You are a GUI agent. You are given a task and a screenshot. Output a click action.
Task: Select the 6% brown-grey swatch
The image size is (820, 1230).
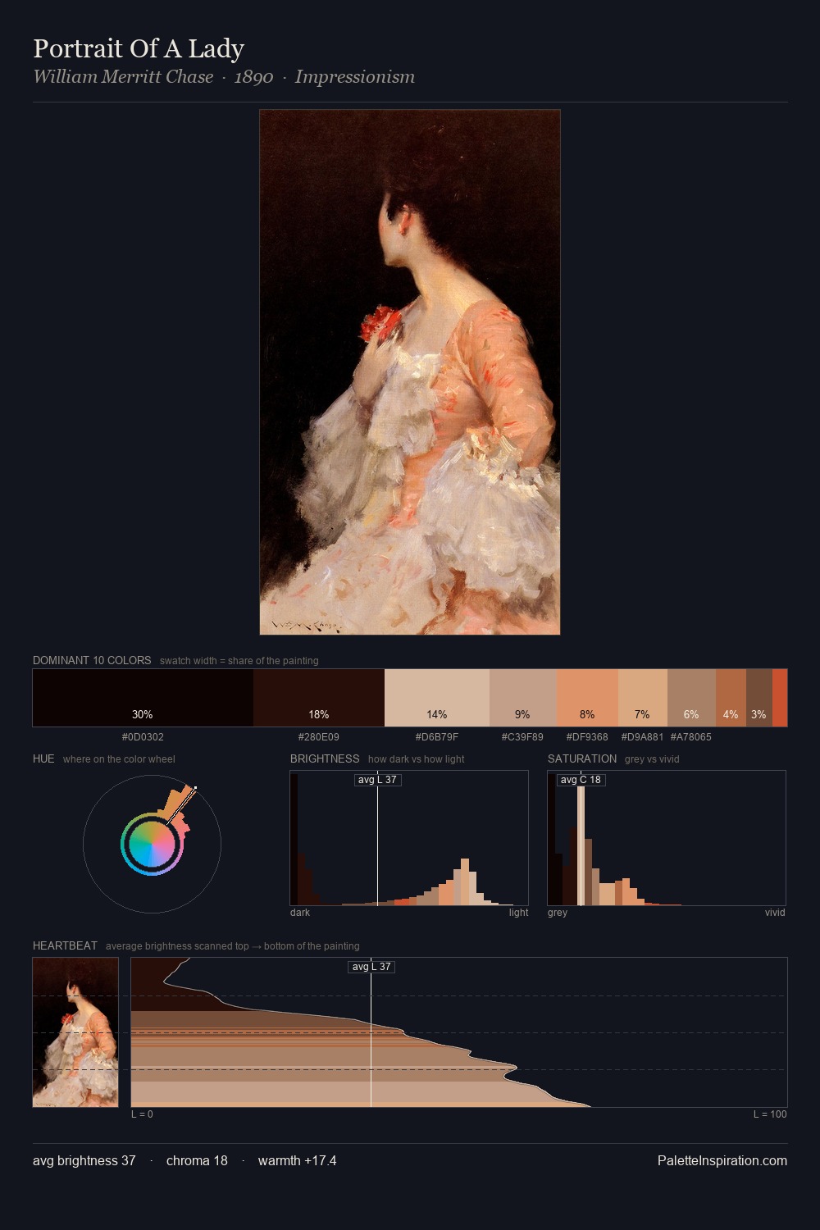[691, 698]
